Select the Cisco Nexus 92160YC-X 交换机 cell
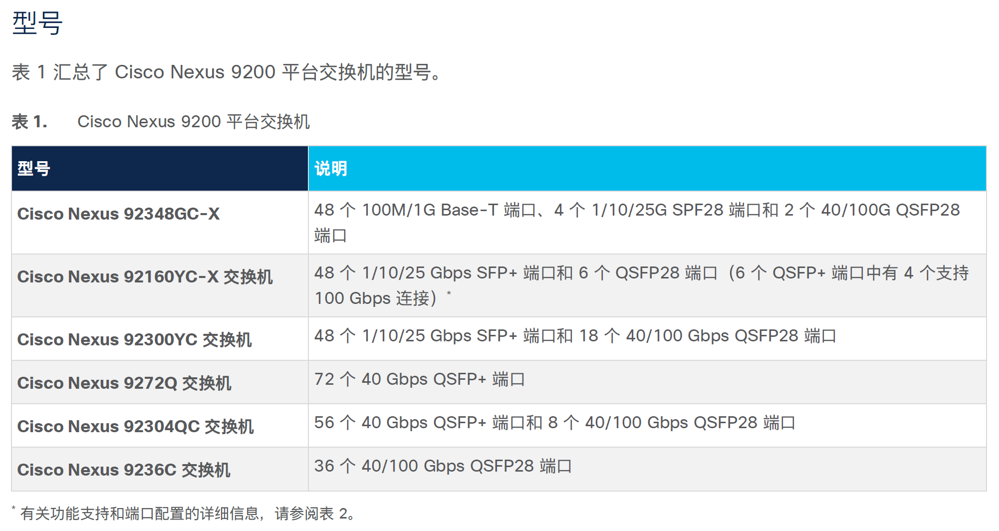999x531 pixels. tap(145, 276)
